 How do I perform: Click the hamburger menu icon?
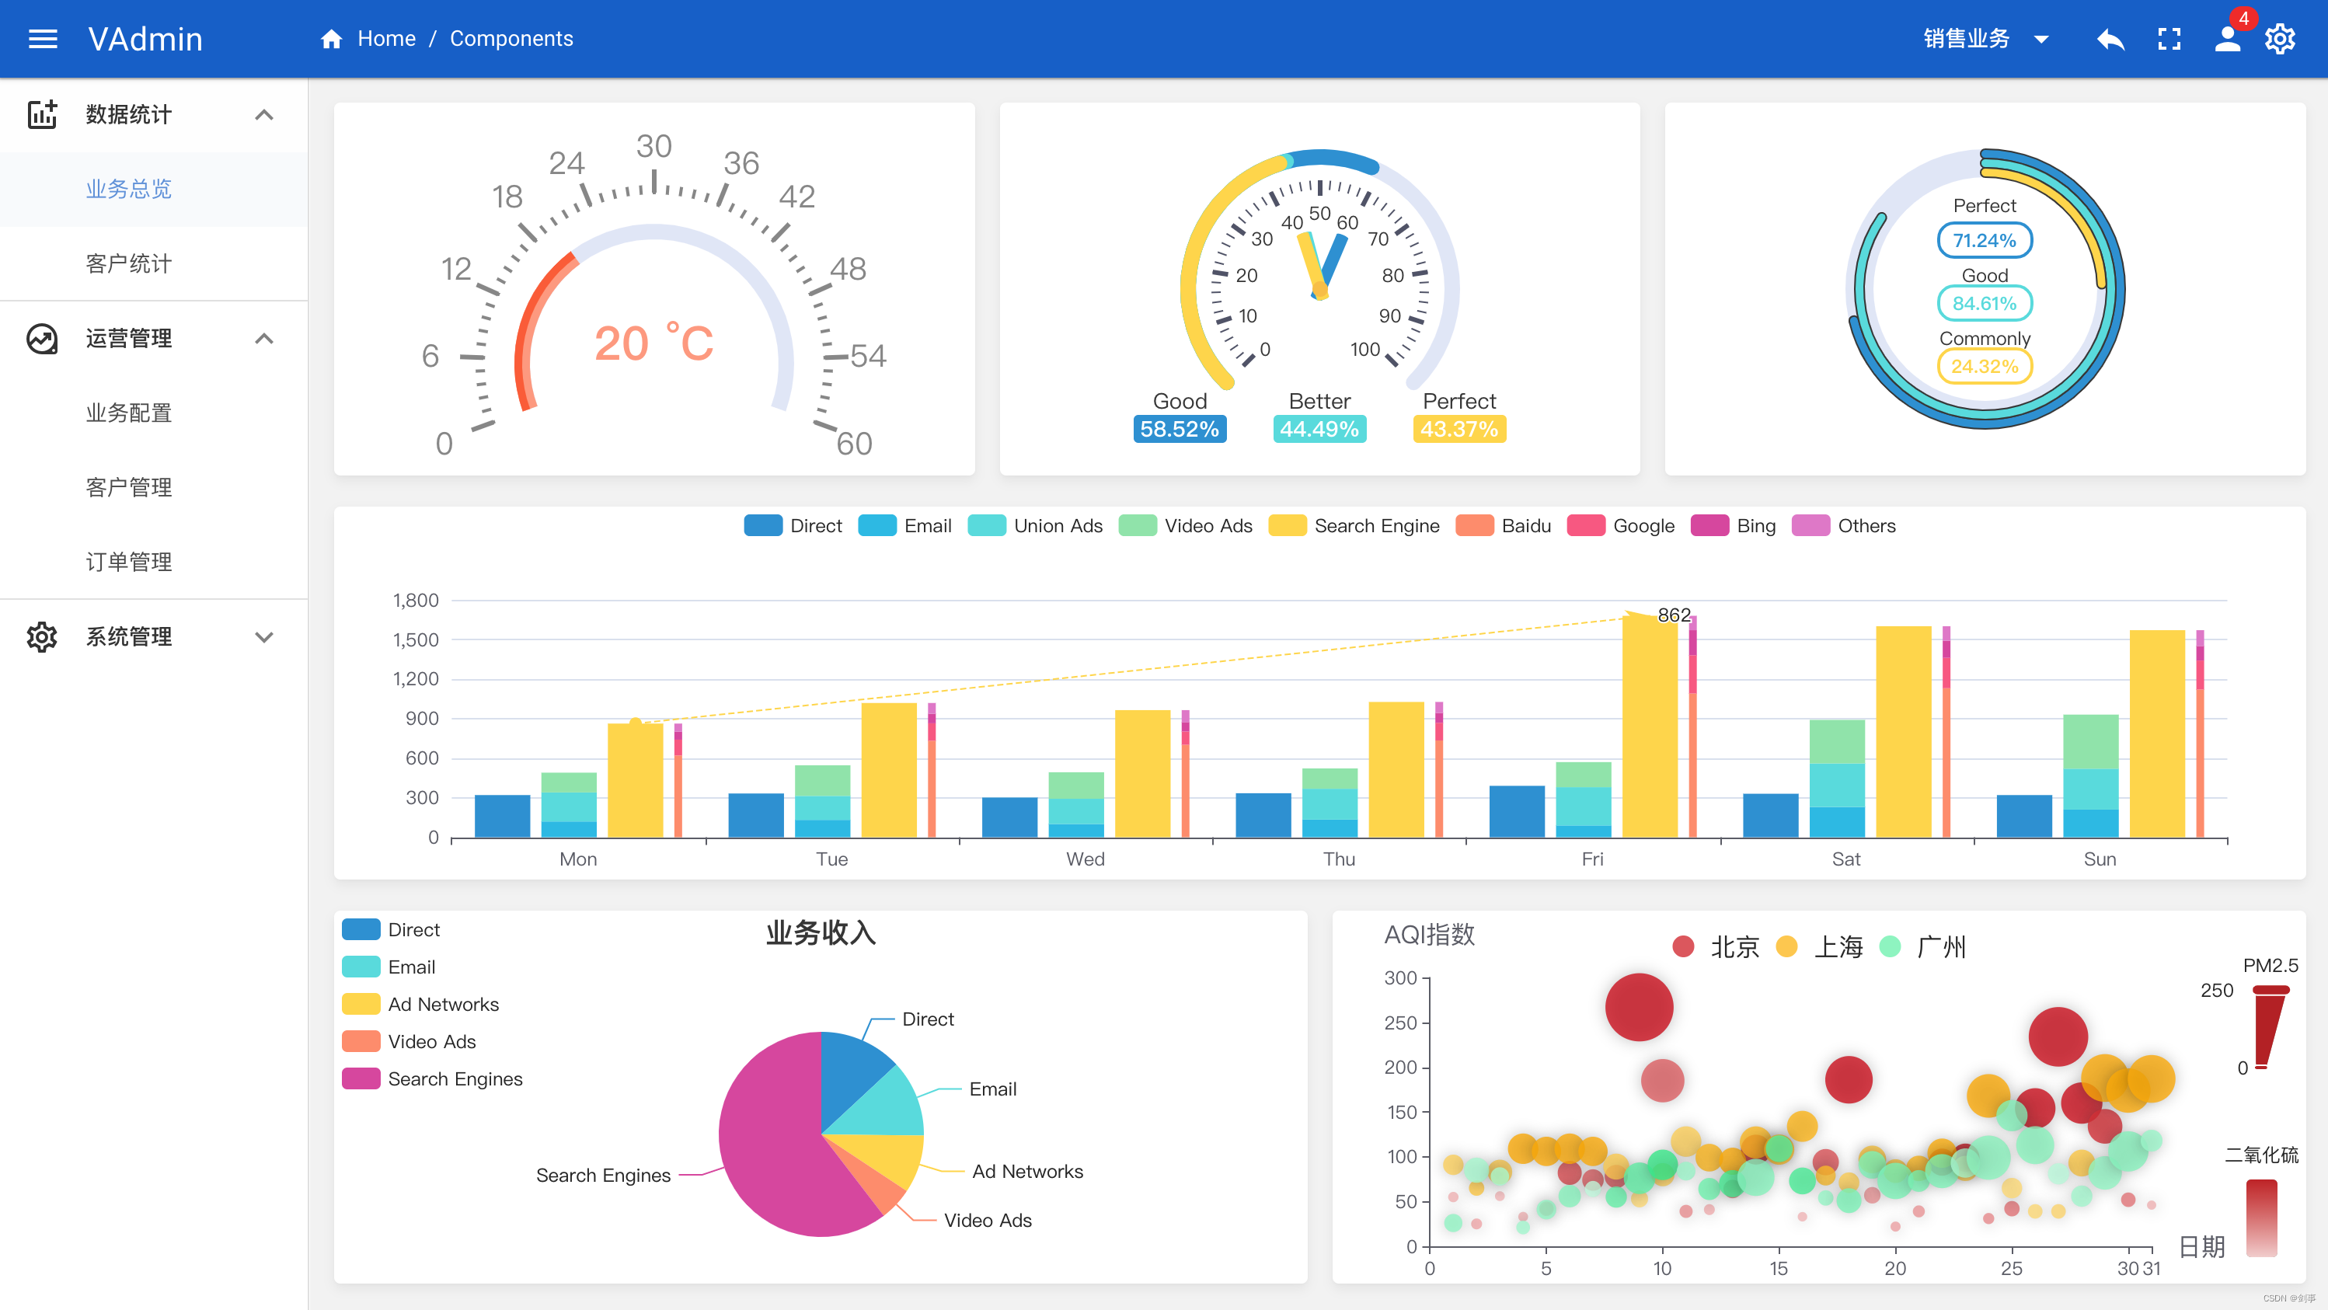(43, 39)
